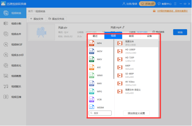This screenshot has width=192, height=126.
Task: Click 添加自定义设置 button
Action: pos(136,113)
